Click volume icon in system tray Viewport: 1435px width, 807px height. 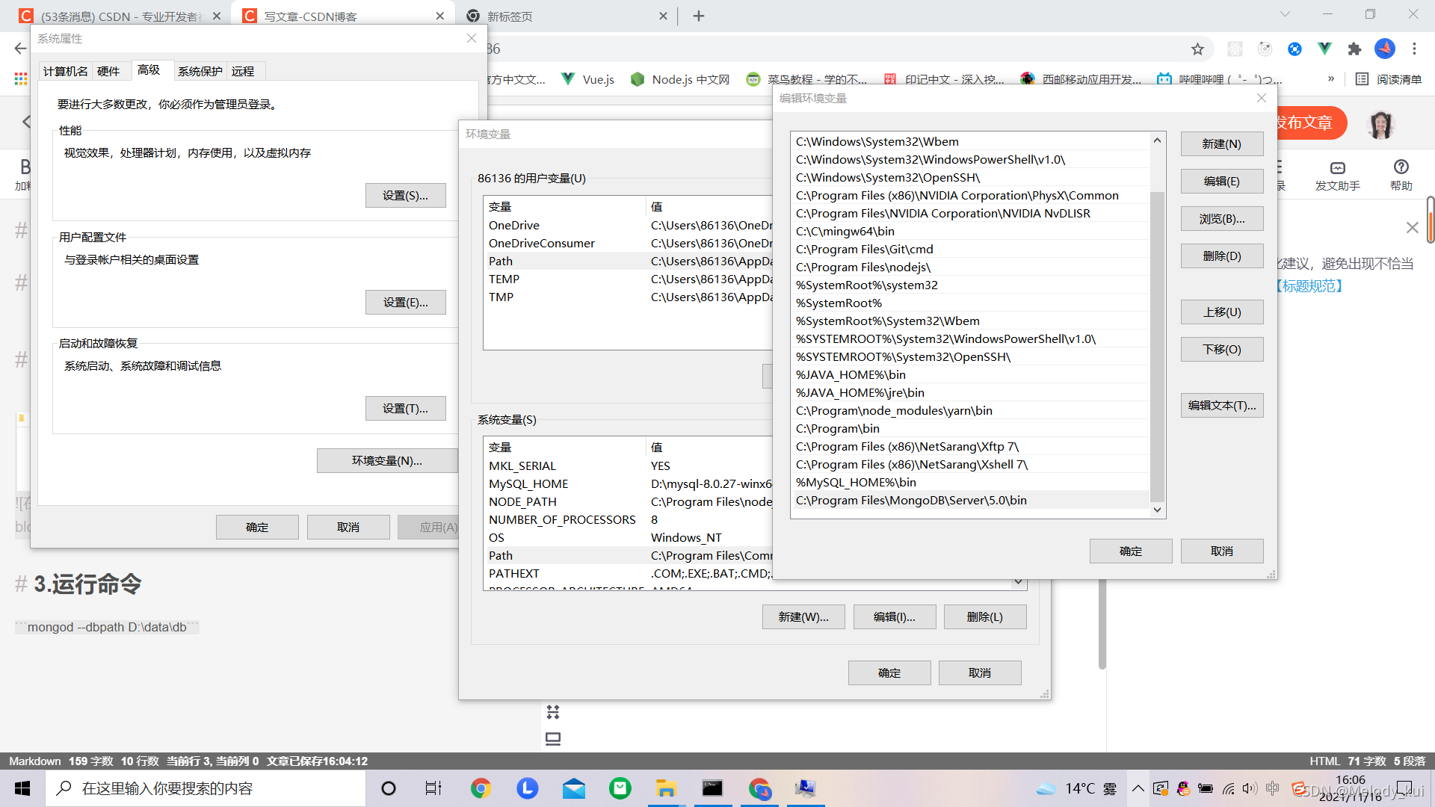1250,788
